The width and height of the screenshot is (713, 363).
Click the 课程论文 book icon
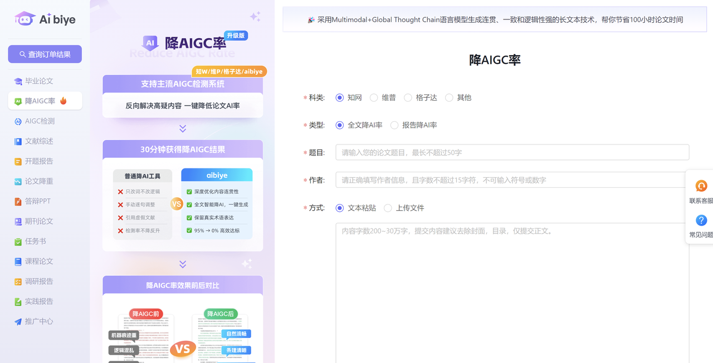coord(18,261)
